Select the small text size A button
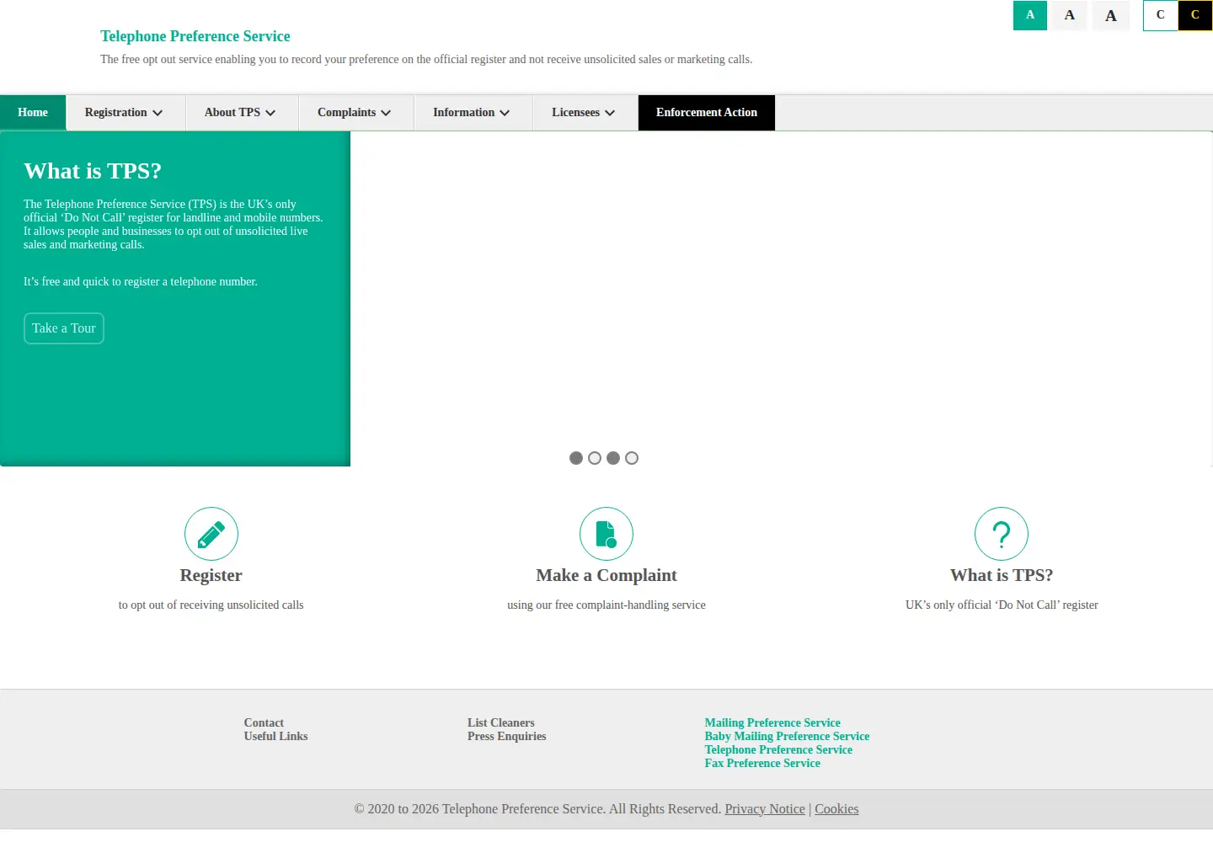This screenshot has height=842, width=1213. (x=1030, y=15)
